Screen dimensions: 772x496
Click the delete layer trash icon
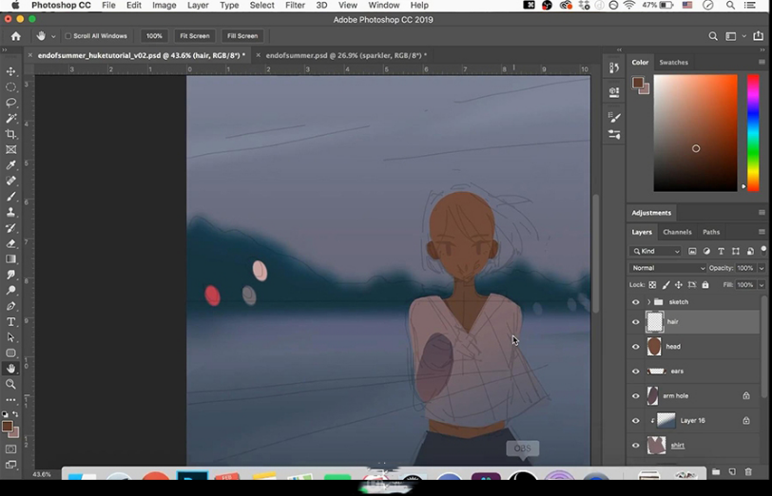750,472
